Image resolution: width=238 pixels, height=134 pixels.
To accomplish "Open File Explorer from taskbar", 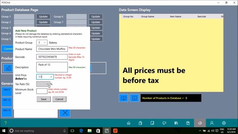I will 90,131.
